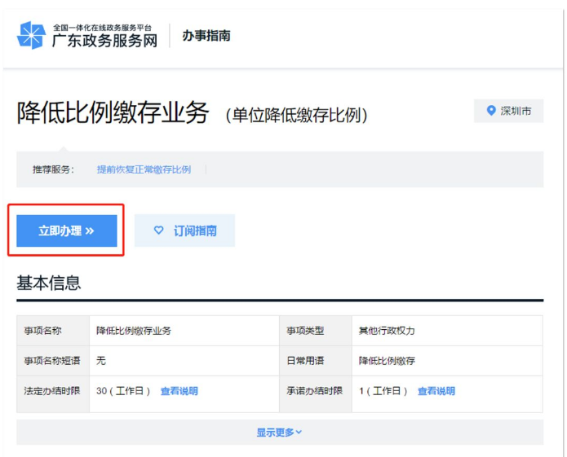This screenshot has height=457, width=567.
Task: Go to 广东政务服务网 home via site title
Action: click(x=104, y=41)
